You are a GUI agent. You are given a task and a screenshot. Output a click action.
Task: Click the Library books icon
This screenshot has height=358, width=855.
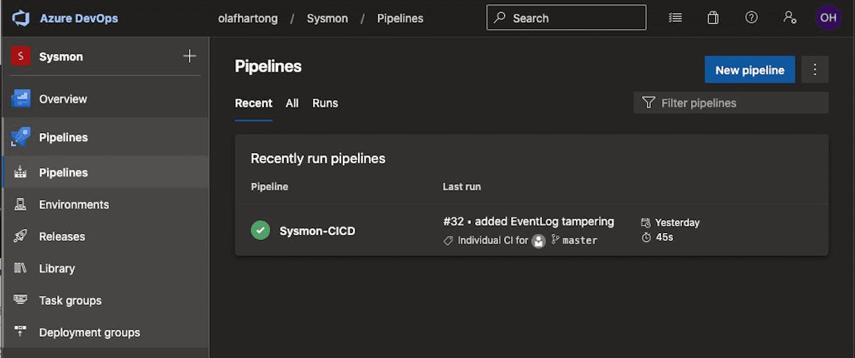pyautogui.click(x=21, y=268)
